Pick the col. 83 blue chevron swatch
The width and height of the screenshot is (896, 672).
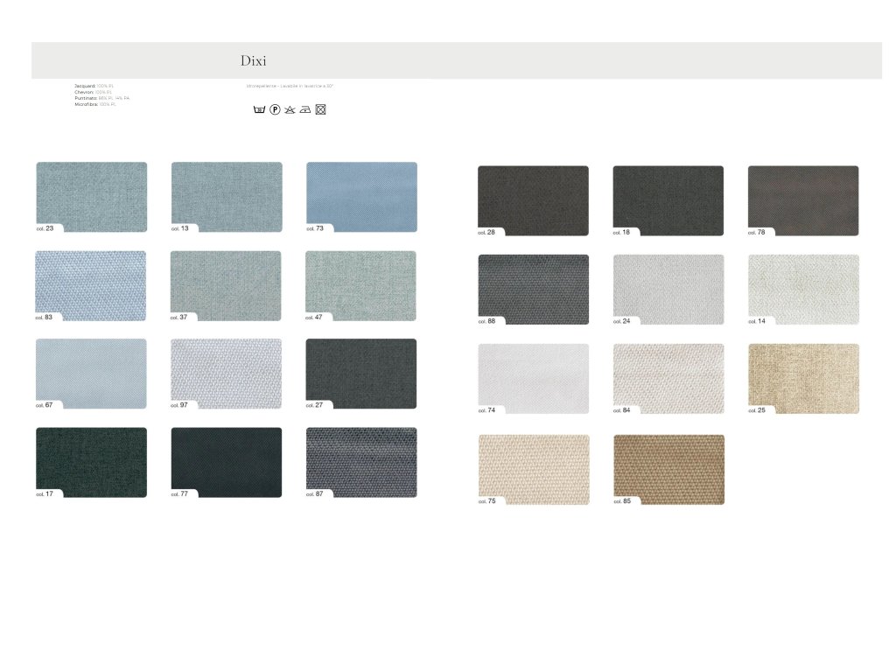(91, 285)
